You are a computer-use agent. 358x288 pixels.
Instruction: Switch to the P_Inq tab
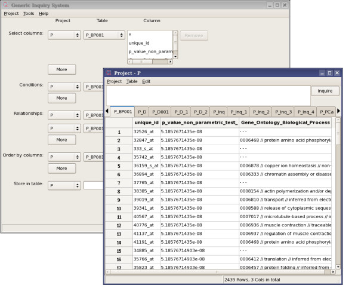219,112
